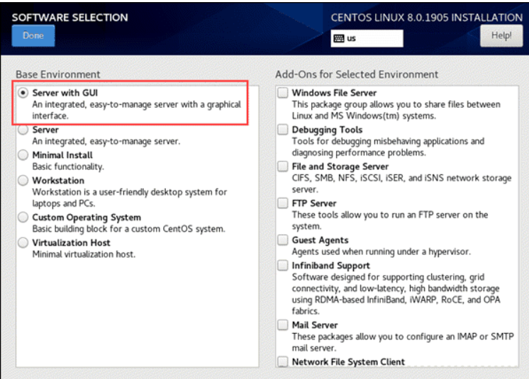Tick the File and Storage Server checkbox
This screenshot has width=529, height=379.
click(x=283, y=166)
